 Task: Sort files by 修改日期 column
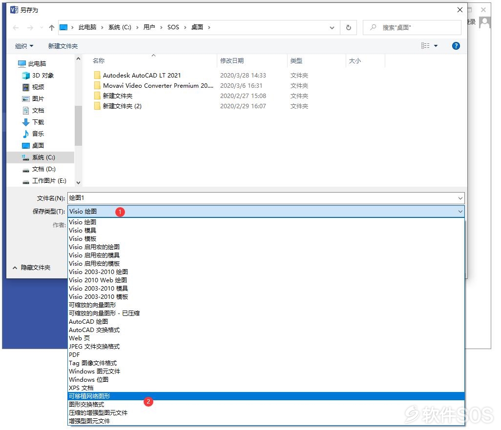click(x=232, y=60)
